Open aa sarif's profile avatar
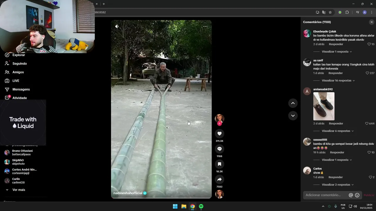 [307, 62]
